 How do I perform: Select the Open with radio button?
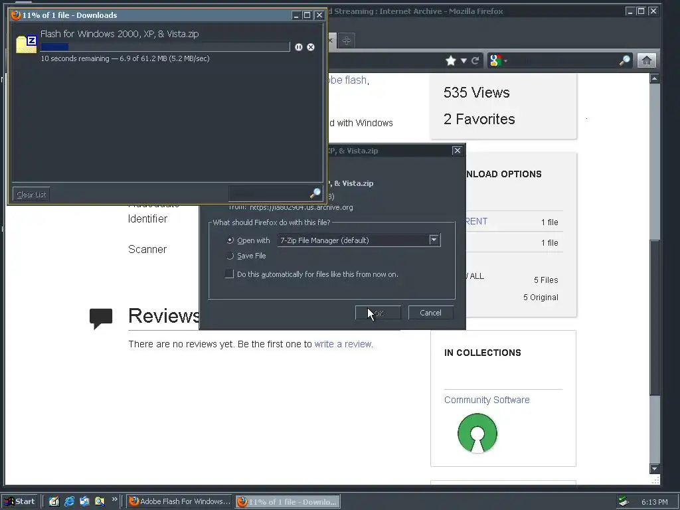[x=230, y=240]
